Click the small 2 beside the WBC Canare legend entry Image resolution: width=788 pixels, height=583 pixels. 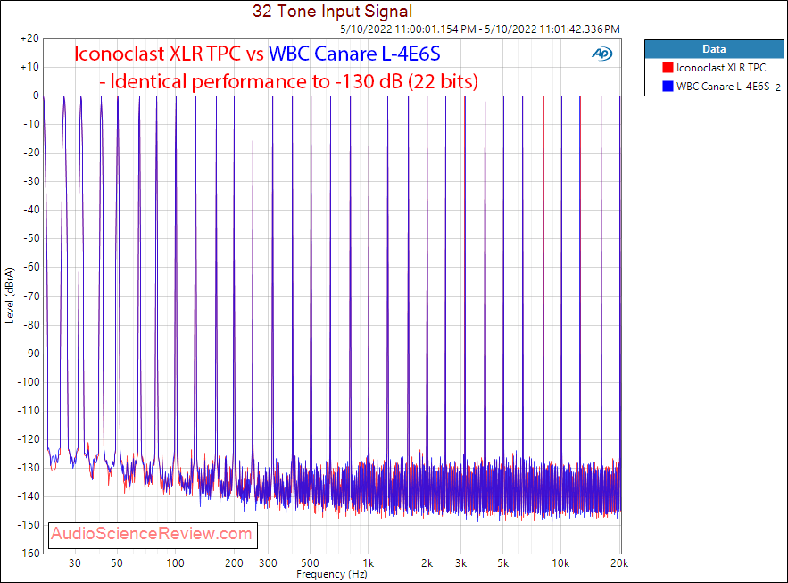pyautogui.click(x=778, y=87)
